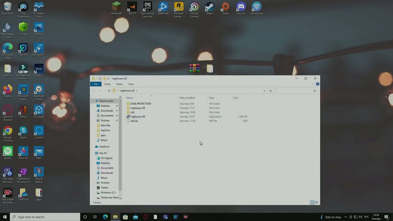The image size is (393, 221).
Task: Select the iTop Data Recovery desktop icon
Action: point(8,175)
